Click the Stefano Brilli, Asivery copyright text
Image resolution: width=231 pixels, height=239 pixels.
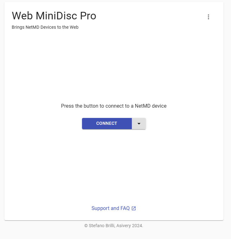[x=114, y=226]
